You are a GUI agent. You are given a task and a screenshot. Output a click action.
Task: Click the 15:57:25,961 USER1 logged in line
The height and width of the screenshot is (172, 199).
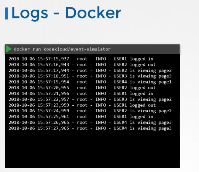point(81,116)
